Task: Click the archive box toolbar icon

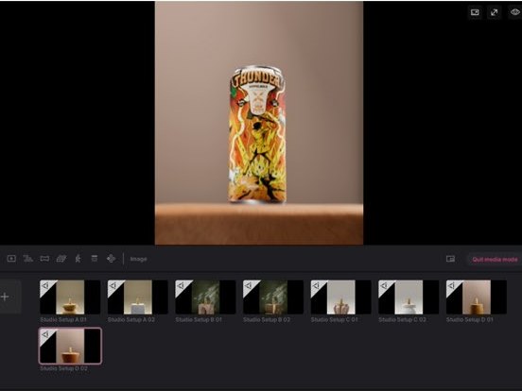Action: (x=95, y=259)
